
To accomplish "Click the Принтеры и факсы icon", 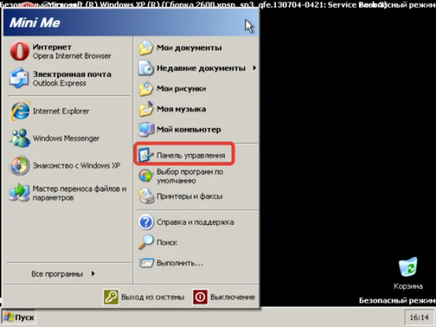I will pos(146,196).
